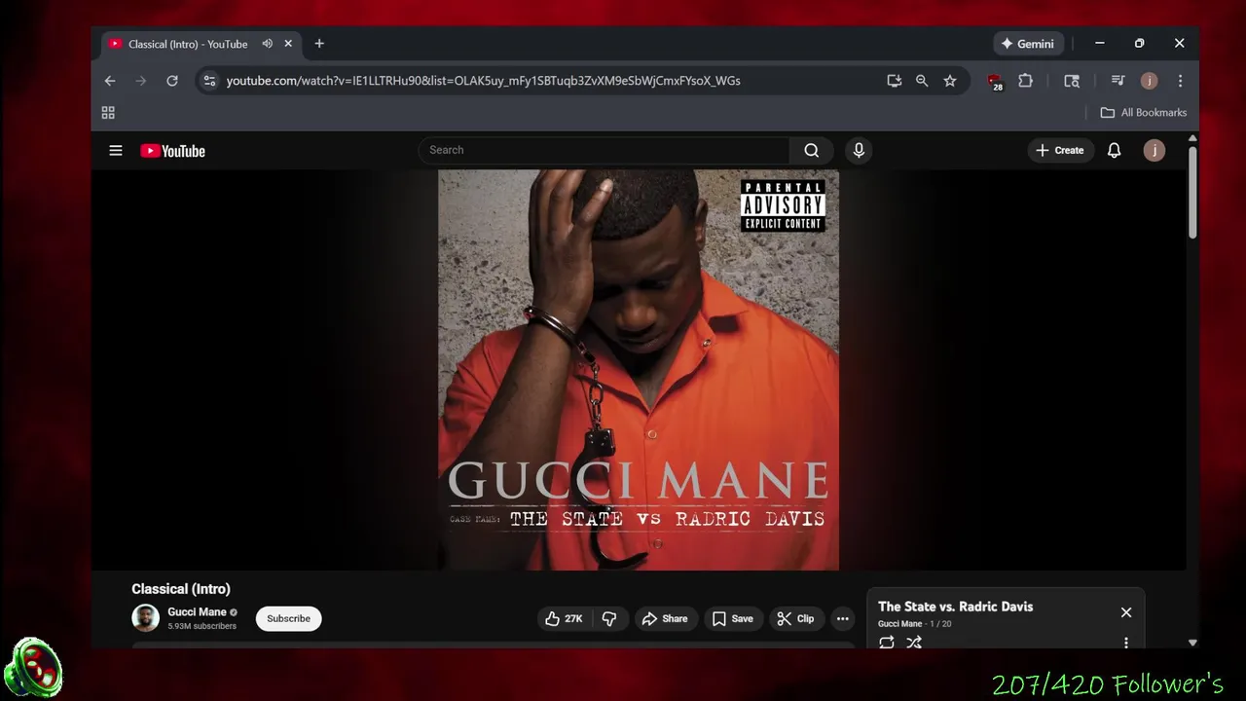Click the Create button

coord(1060,150)
